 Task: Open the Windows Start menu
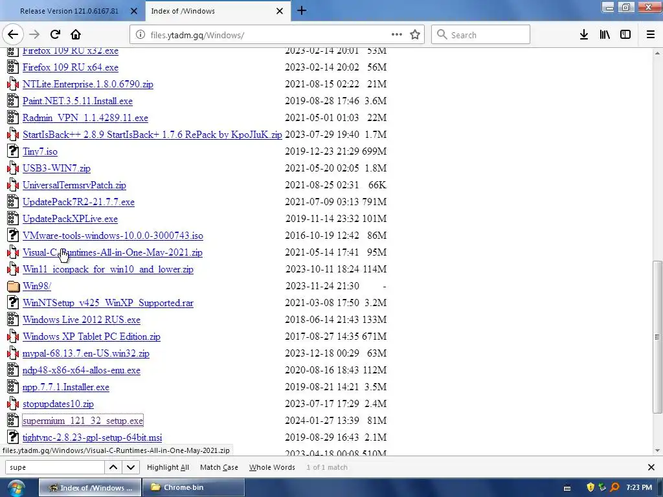[16, 488]
